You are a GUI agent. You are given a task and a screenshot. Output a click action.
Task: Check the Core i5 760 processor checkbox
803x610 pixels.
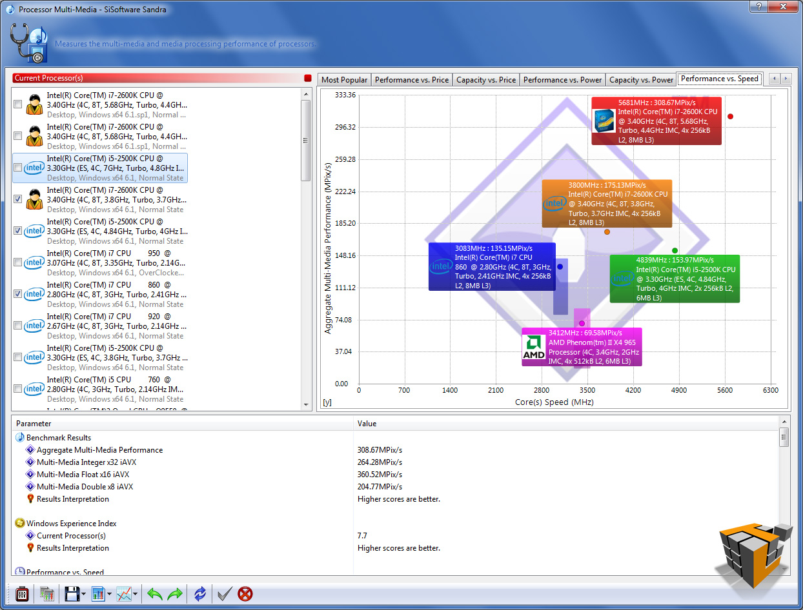pyautogui.click(x=17, y=389)
